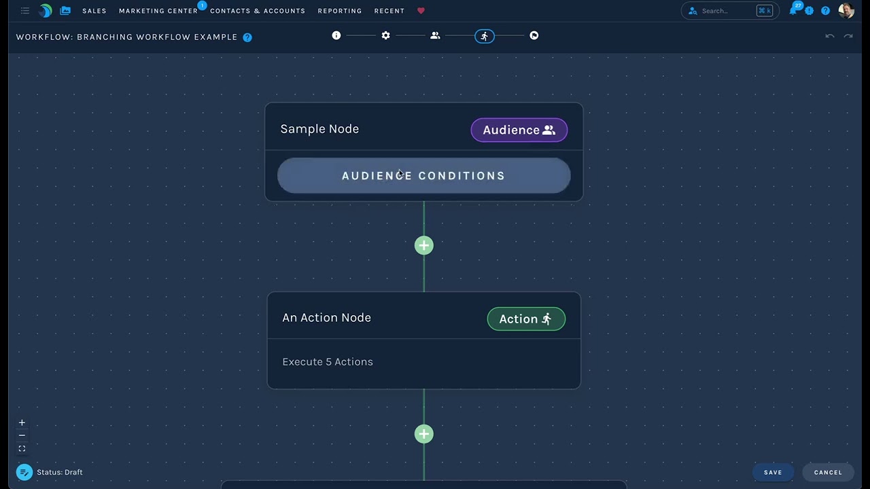The width and height of the screenshot is (870, 489).
Task: Go to workflow info step
Action: pyautogui.click(x=336, y=35)
